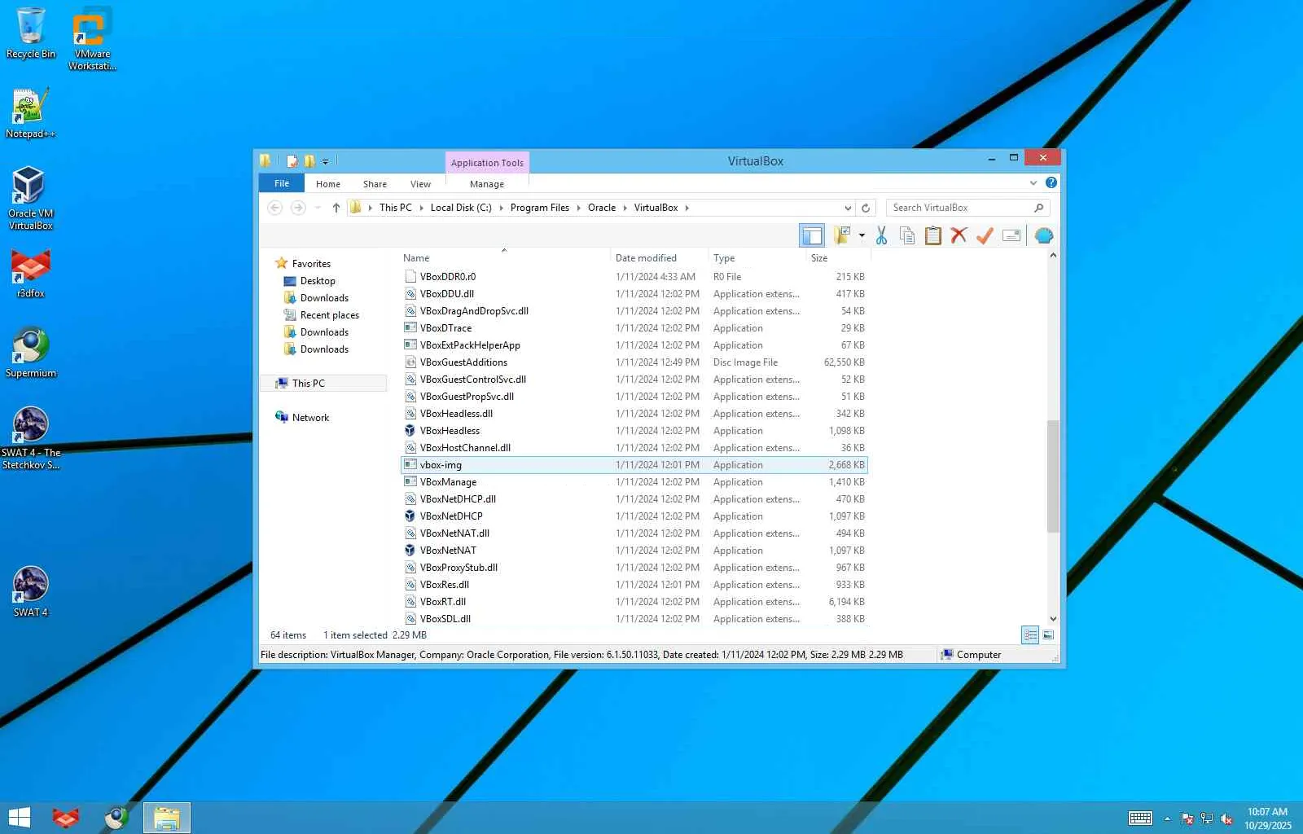Click the muted volume tray icon
Viewport: 1303px width, 834px height.
1226,819
